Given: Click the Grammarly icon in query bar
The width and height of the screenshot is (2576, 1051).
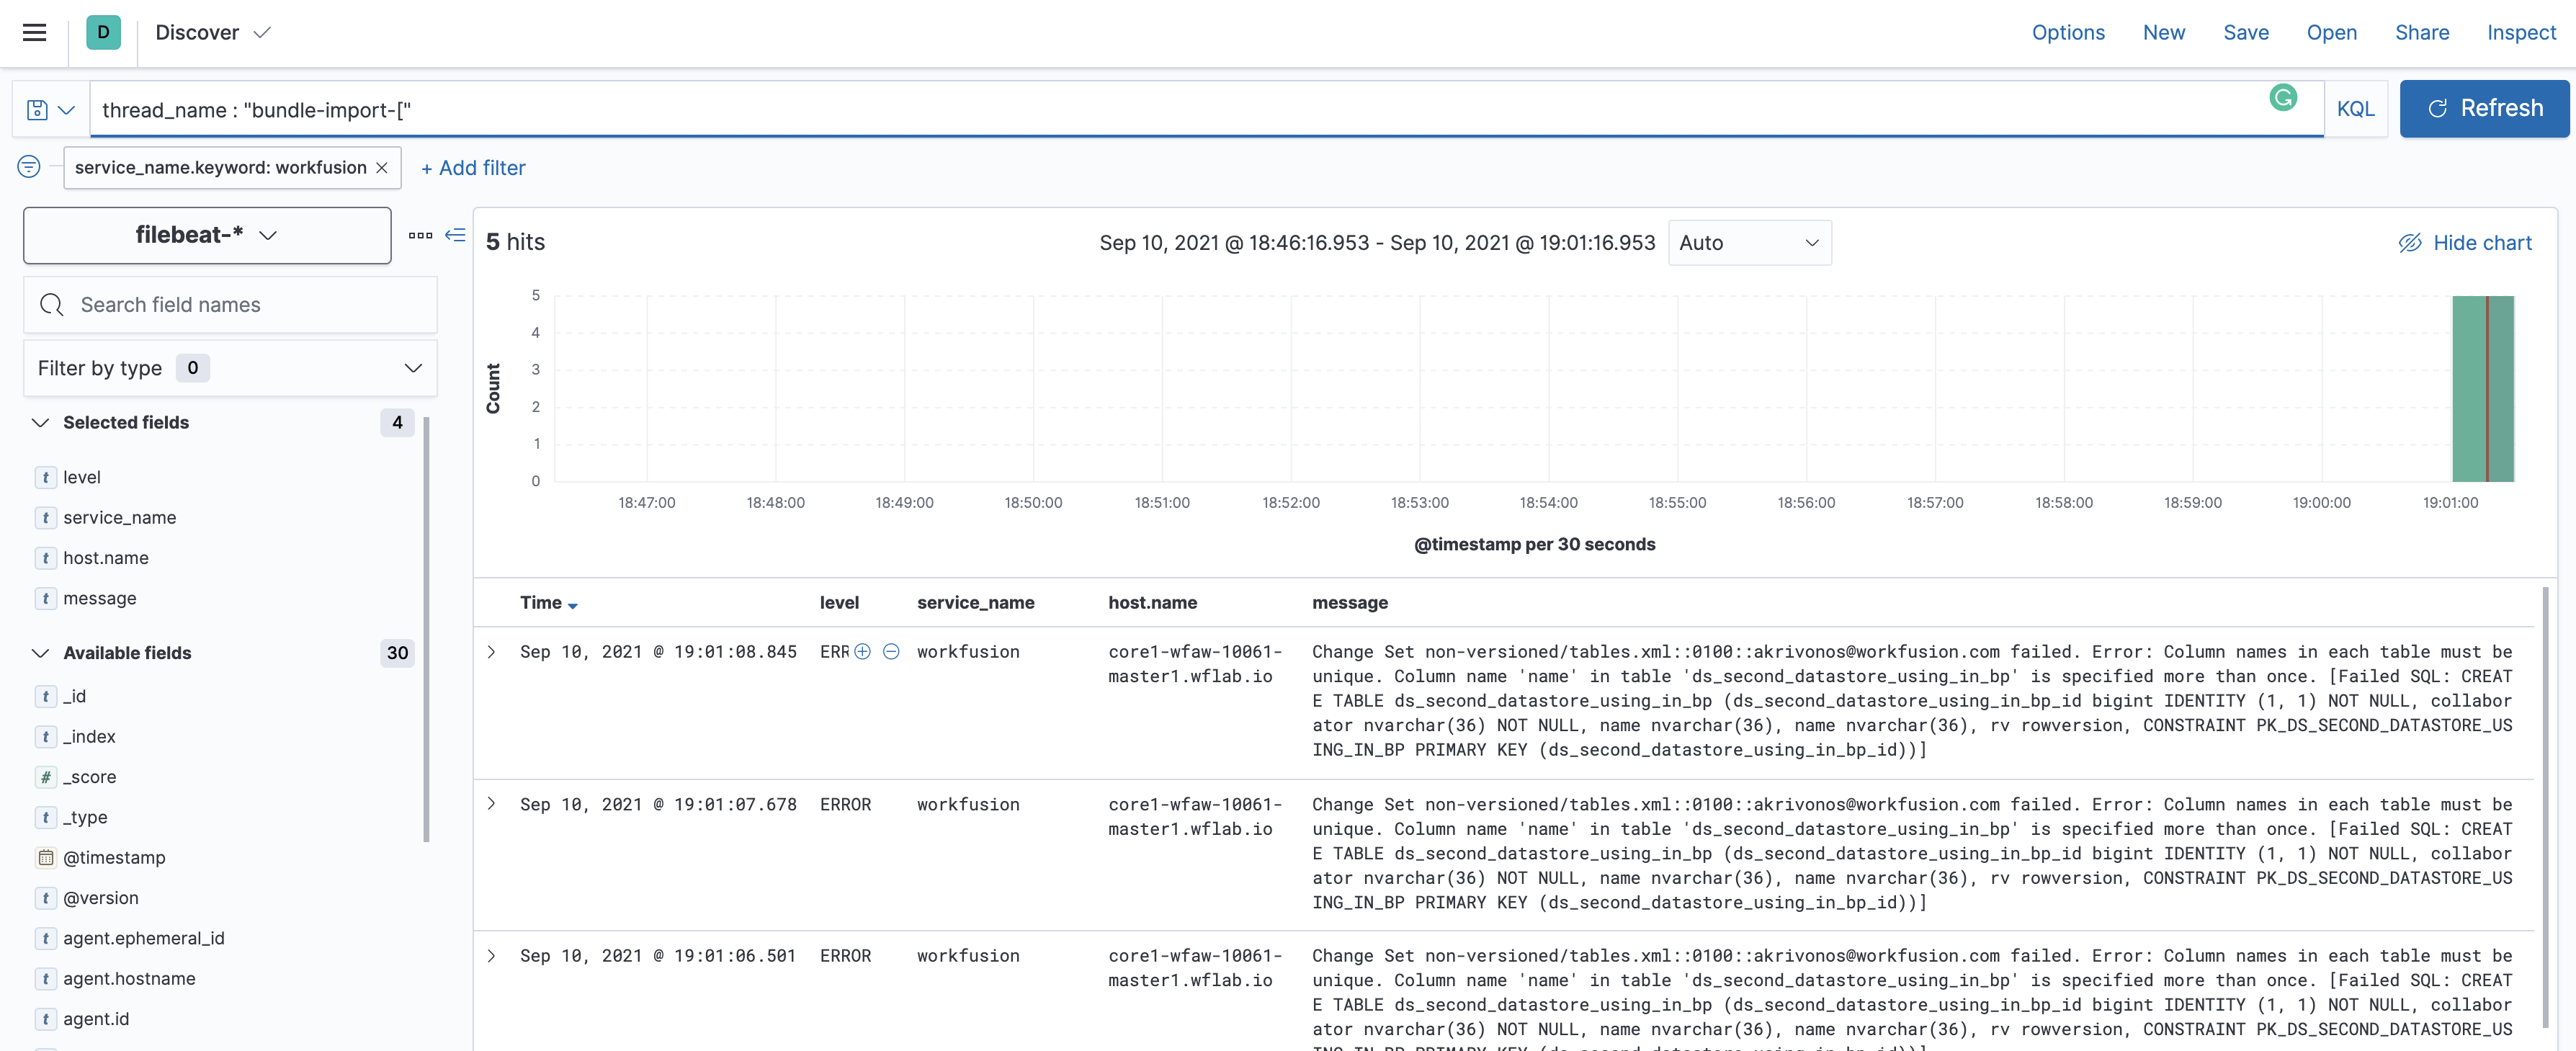Looking at the screenshot, I should click(2283, 98).
